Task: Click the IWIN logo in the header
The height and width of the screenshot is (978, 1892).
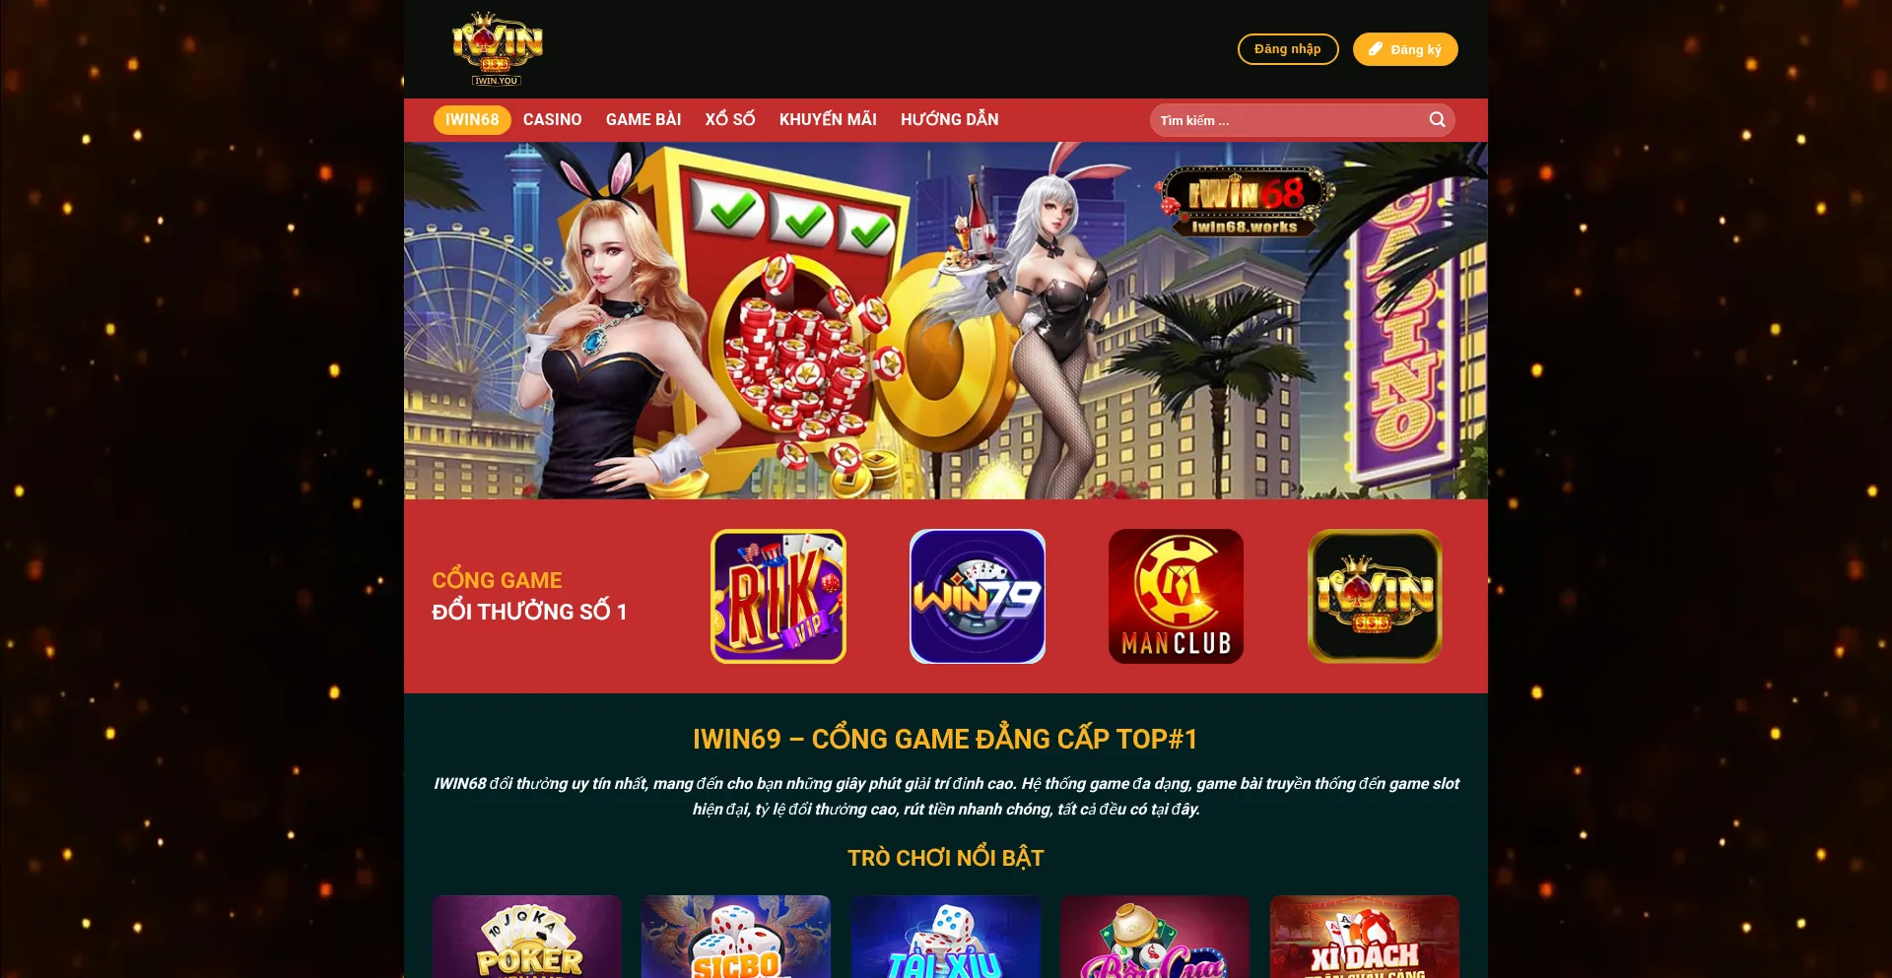Action: 498,49
